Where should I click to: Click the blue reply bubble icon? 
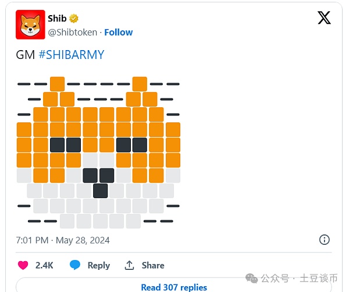point(75,265)
